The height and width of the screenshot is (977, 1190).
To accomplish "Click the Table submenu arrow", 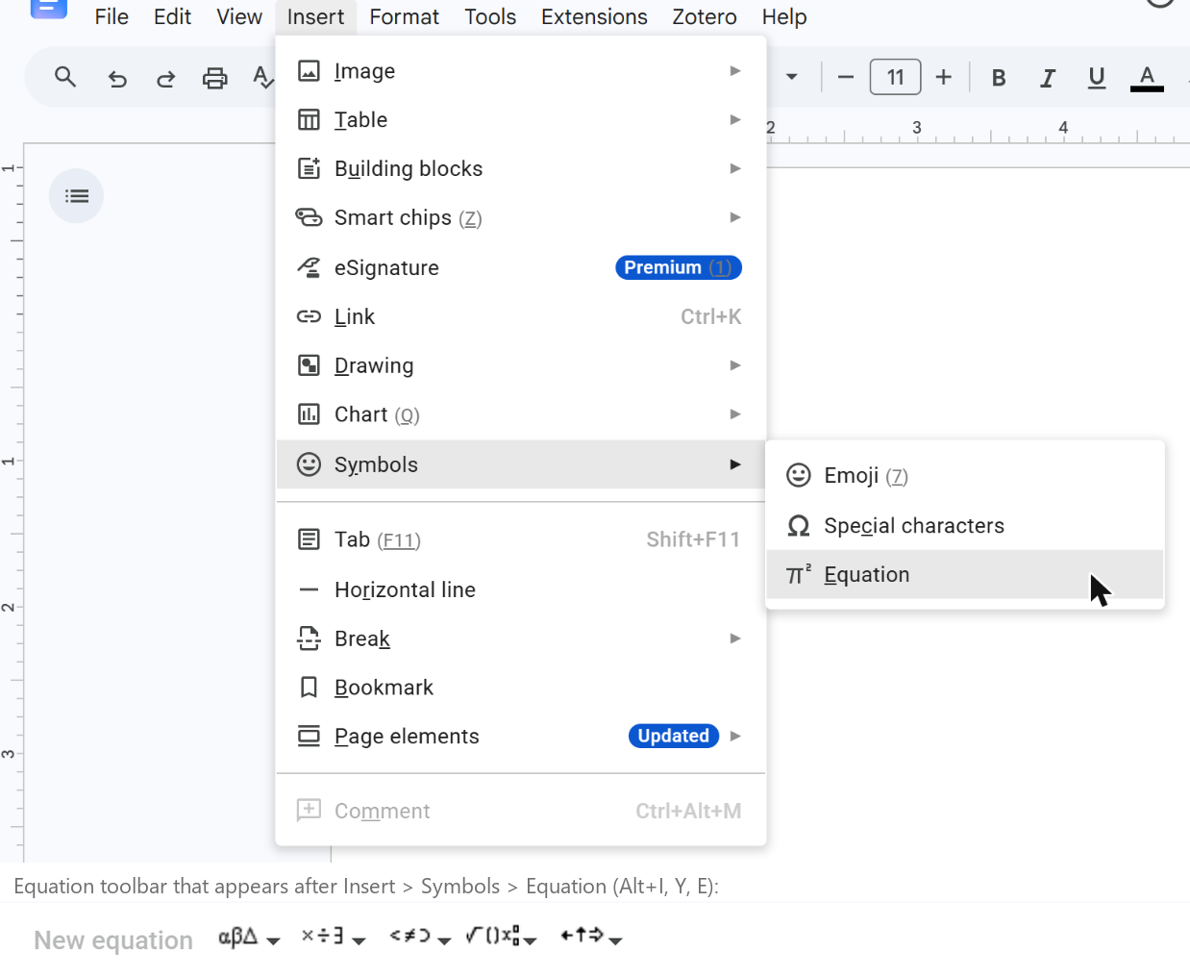I will [735, 120].
